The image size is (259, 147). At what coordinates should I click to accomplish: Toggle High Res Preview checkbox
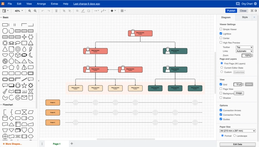coord(221,43)
